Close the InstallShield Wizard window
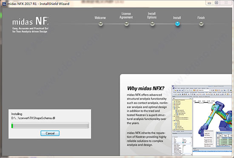Image resolution: width=234 pixels, height=158 pixels. (226, 3)
